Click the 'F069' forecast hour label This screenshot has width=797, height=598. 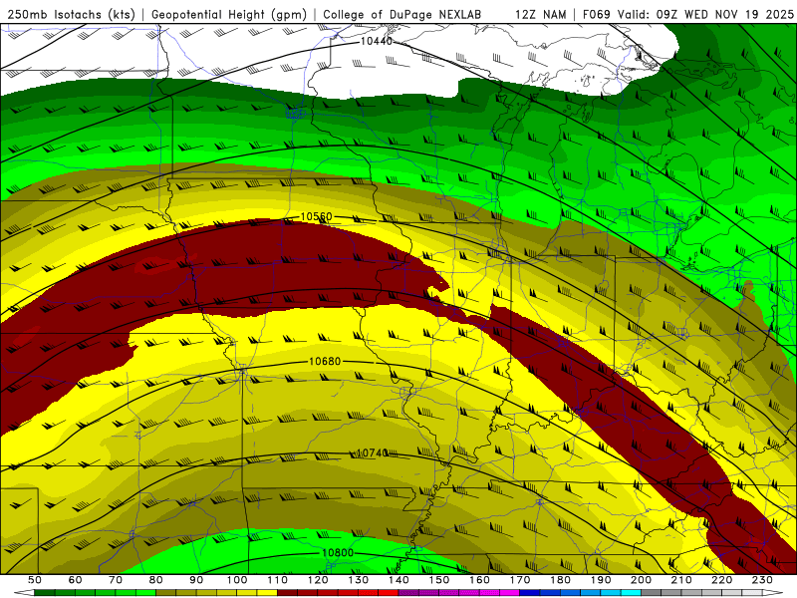[x=597, y=14]
